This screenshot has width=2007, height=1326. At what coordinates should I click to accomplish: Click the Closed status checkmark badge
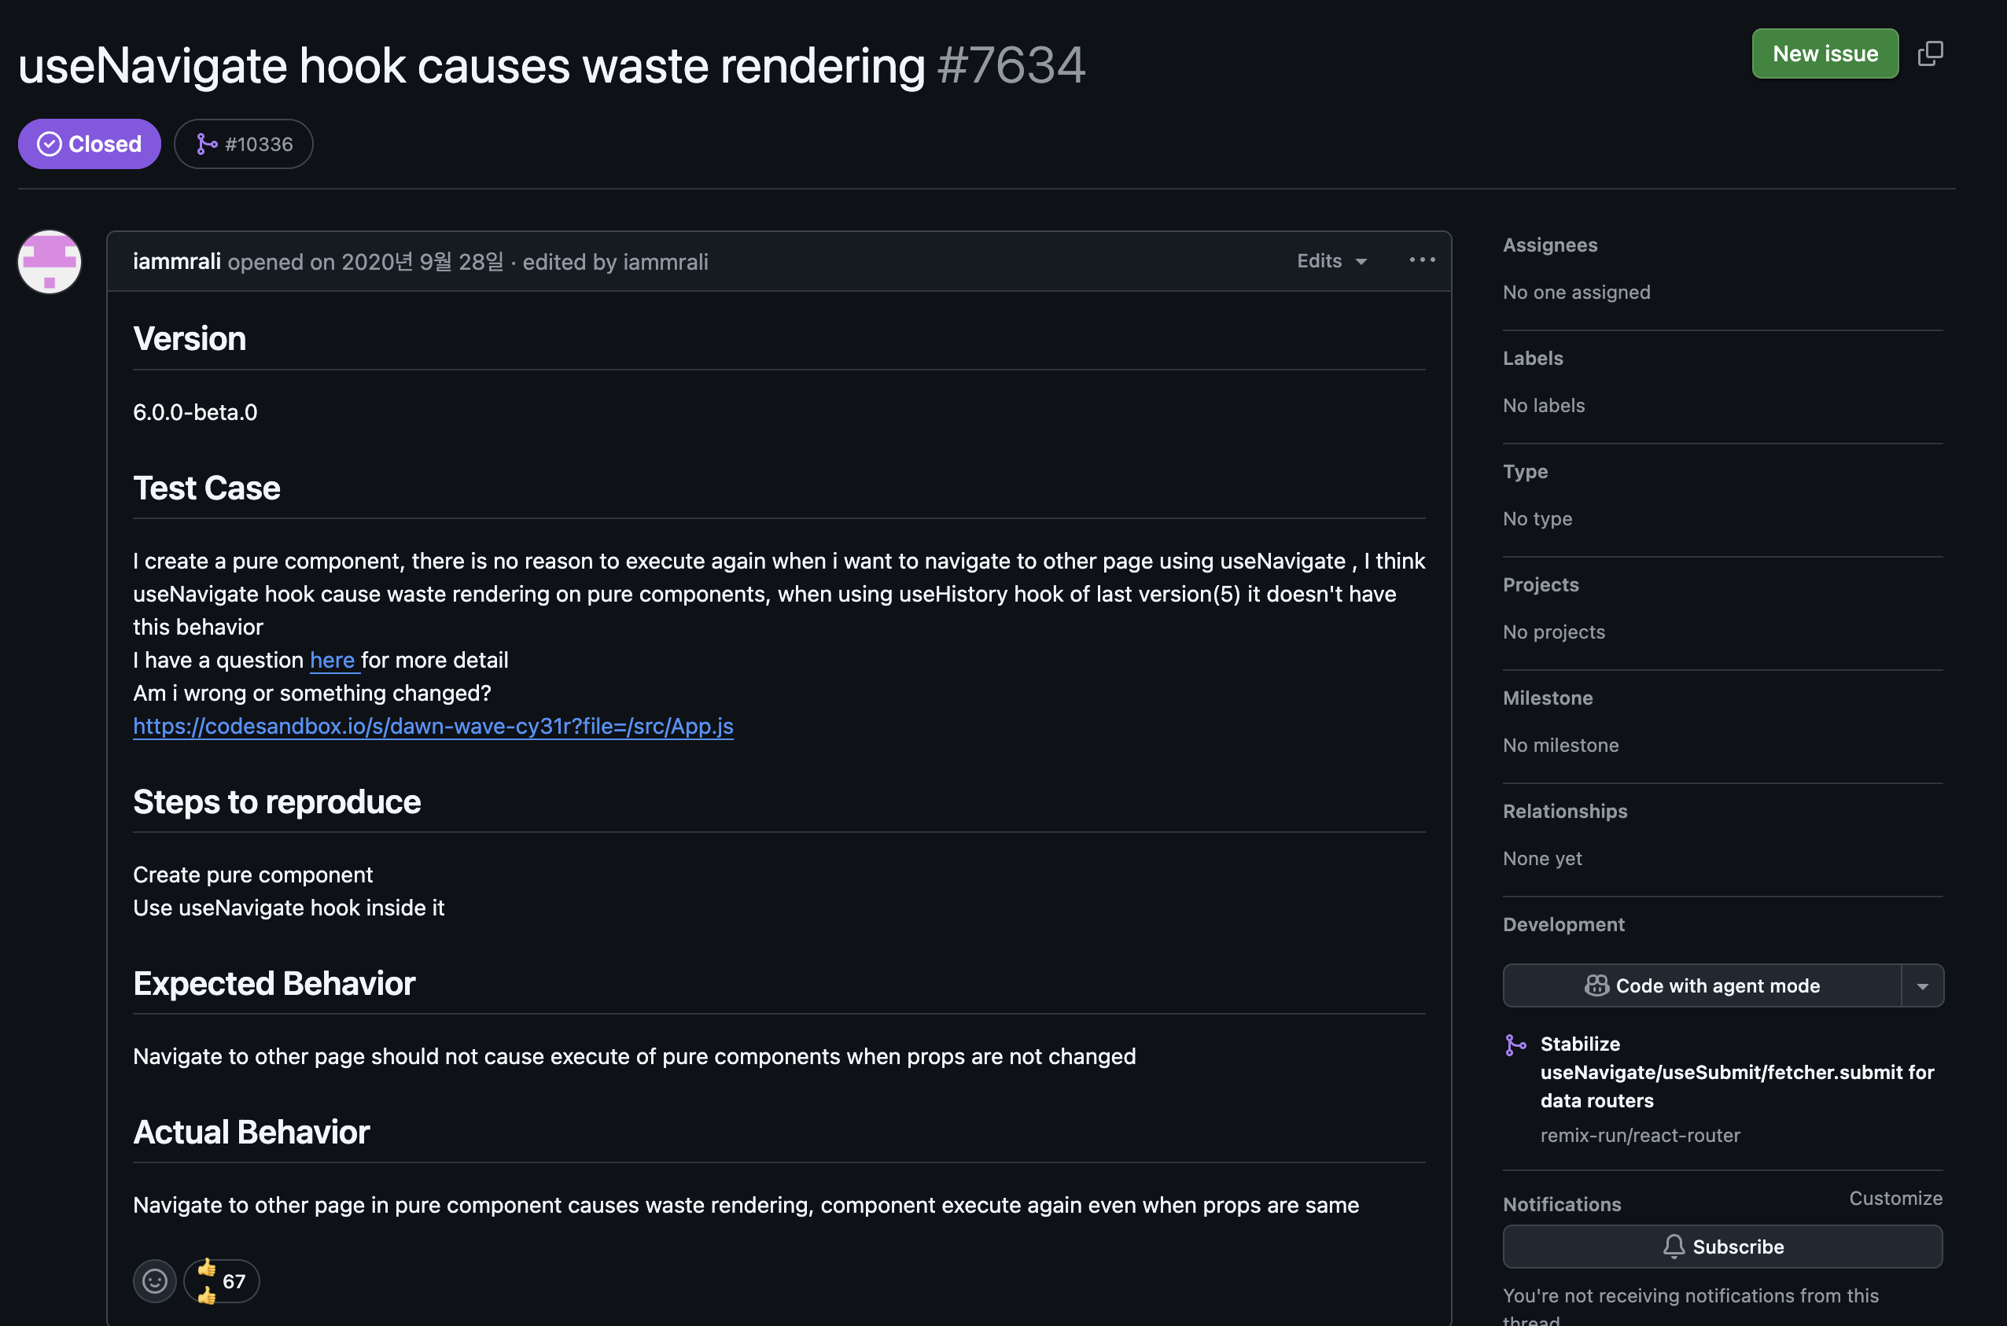point(50,145)
